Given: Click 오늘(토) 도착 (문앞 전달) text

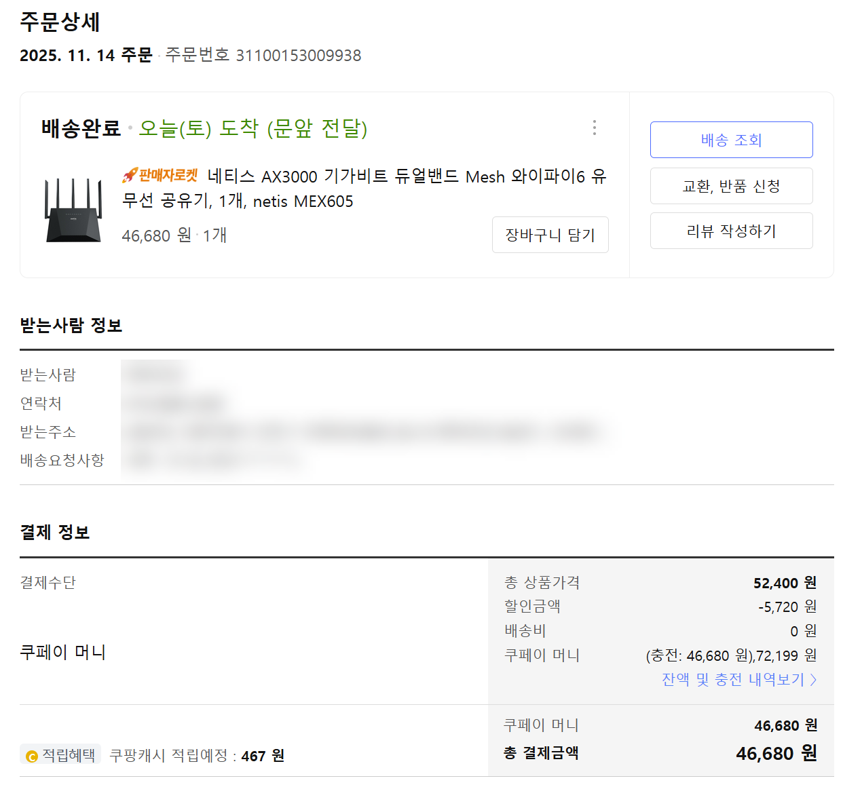Looking at the screenshot, I should tap(253, 128).
